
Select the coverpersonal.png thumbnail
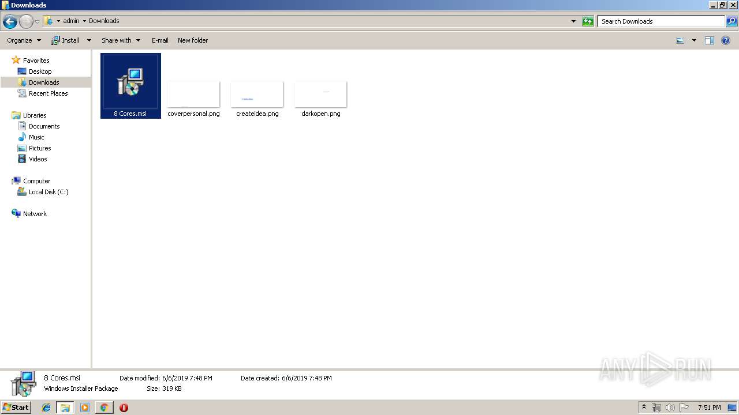193,94
